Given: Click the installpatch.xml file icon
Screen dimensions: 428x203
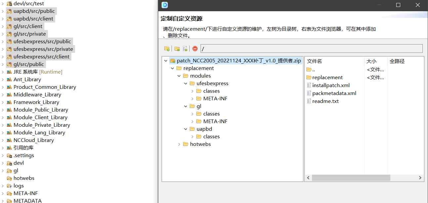Looking at the screenshot, I should tap(309, 85).
